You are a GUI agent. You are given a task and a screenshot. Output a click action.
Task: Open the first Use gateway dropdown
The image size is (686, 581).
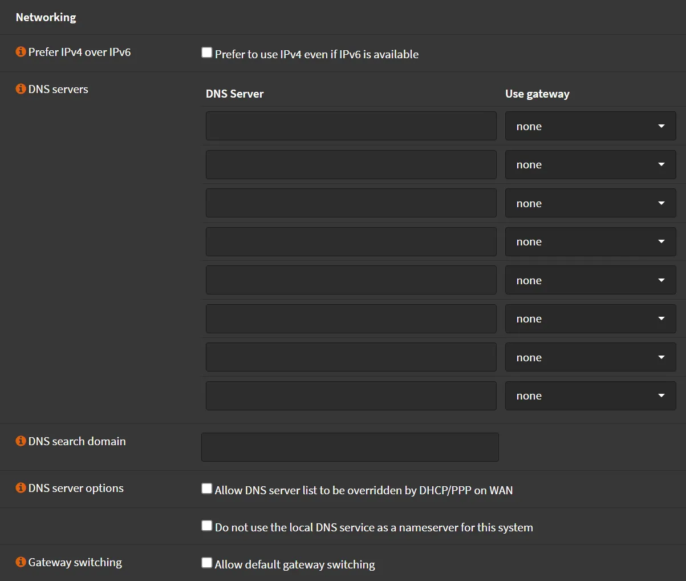tap(590, 126)
